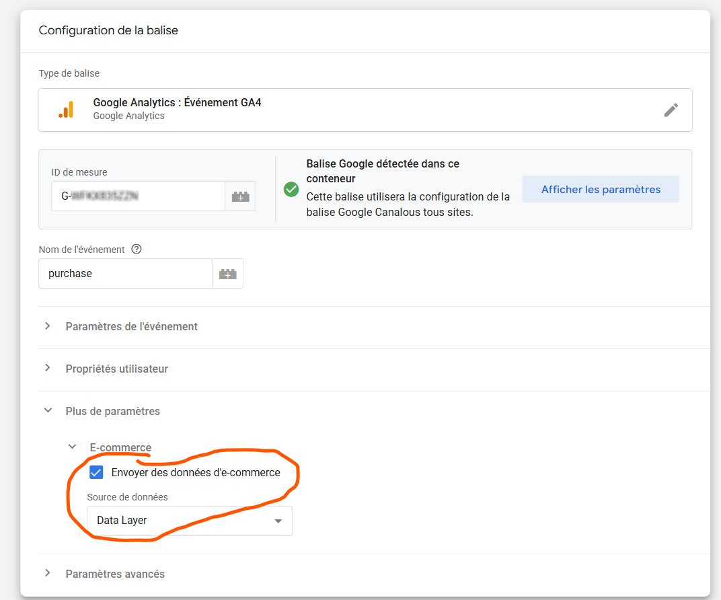Click help icon next to Nom de l'événement
The image size is (721, 600).
pos(137,250)
